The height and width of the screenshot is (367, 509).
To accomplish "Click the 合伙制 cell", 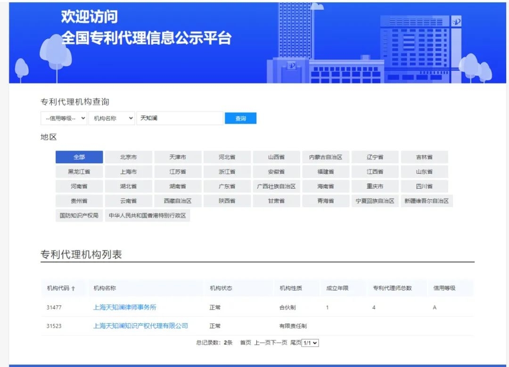I will (287, 307).
